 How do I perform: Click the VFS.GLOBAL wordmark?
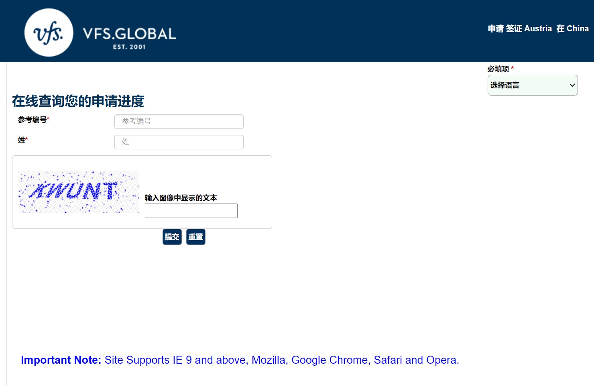pos(129,34)
